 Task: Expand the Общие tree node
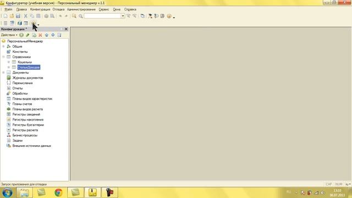3,46
